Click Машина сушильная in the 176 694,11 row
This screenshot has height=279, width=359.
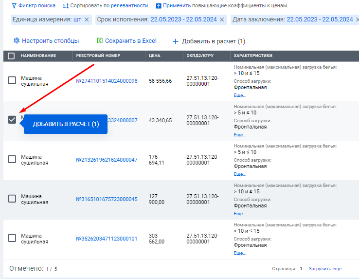click(35, 160)
